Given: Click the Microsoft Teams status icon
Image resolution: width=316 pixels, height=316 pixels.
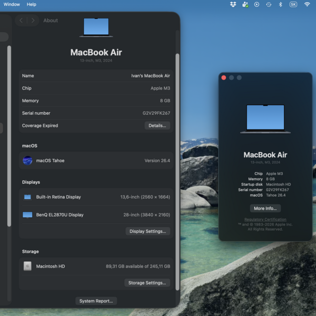Looking at the screenshot, I should click(x=245, y=4).
